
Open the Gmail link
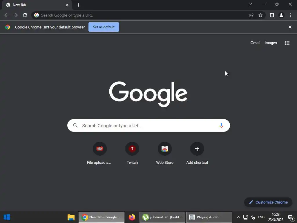[x=255, y=43]
